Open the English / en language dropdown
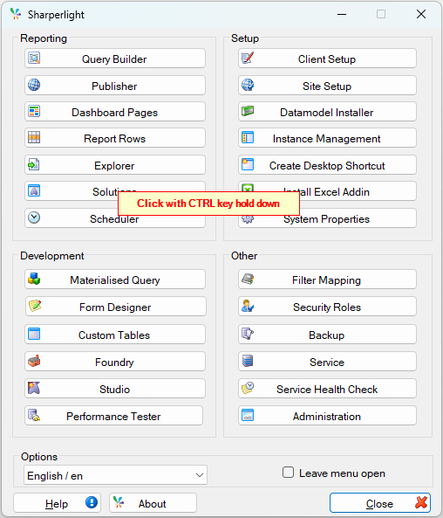The height and width of the screenshot is (518, 443). [x=115, y=475]
